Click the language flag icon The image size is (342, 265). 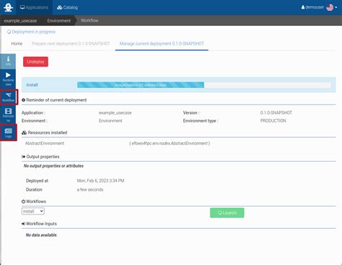coord(330,7)
